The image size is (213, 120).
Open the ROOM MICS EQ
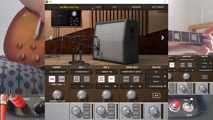coord(131,86)
